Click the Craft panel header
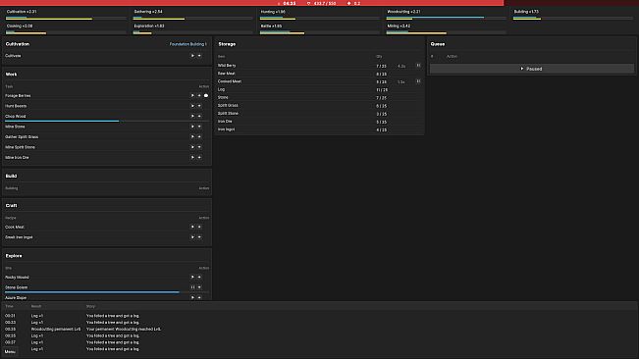The width and height of the screenshot is (639, 359). click(12, 206)
